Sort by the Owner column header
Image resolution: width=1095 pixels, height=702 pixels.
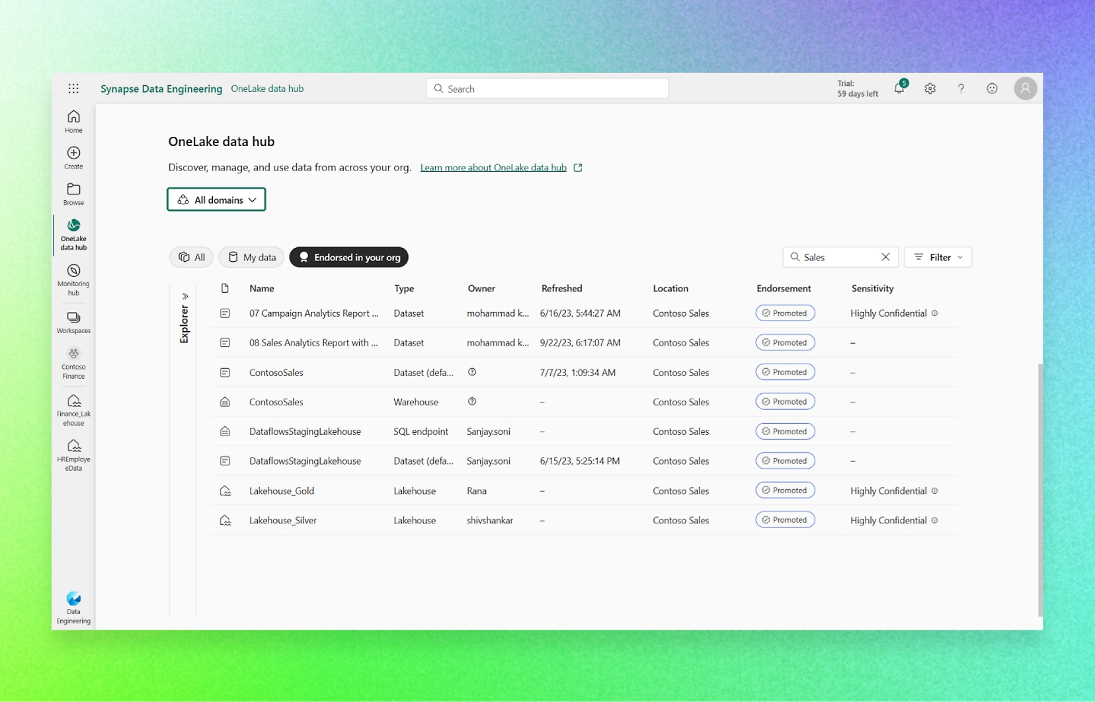481,288
